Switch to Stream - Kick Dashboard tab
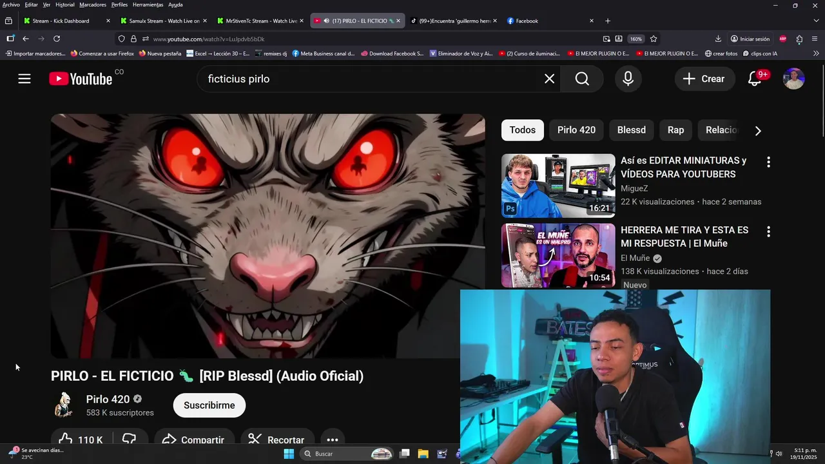 coord(67,21)
